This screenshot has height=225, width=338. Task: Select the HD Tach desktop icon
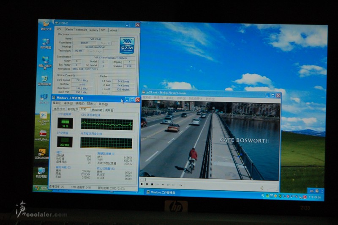coord(44,99)
